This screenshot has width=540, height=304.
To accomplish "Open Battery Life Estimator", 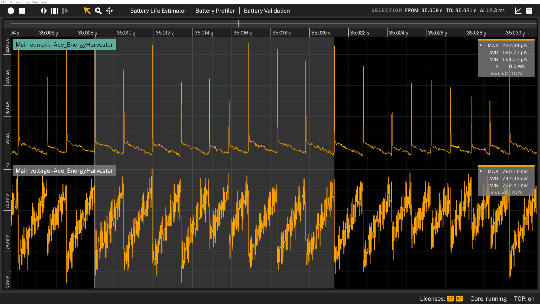I will tap(158, 11).
